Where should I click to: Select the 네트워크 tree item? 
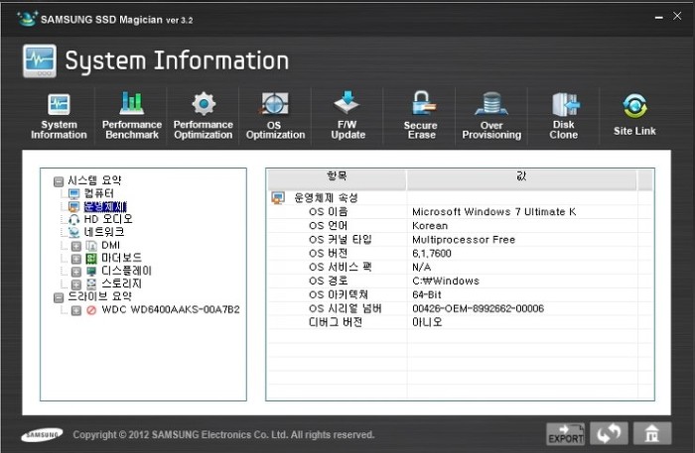coord(104,232)
